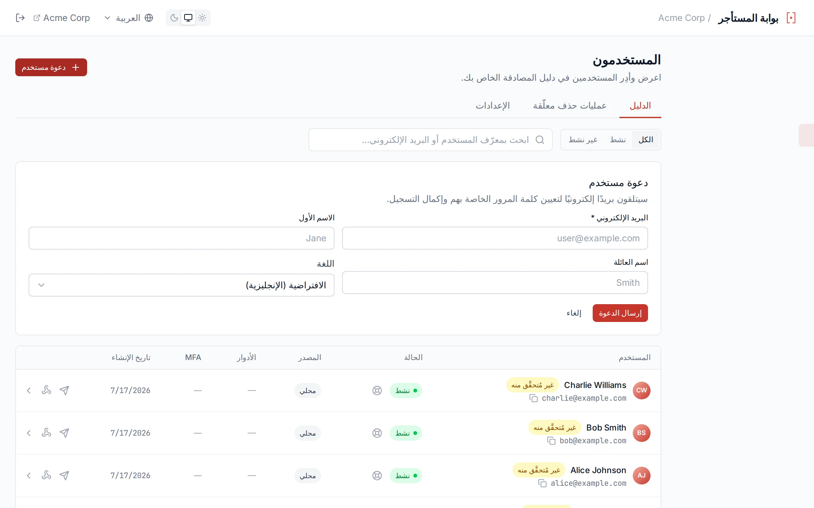Click the AJ avatar
This screenshot has height=508, width=814.
pyautogui.click(x=641, y=476)
